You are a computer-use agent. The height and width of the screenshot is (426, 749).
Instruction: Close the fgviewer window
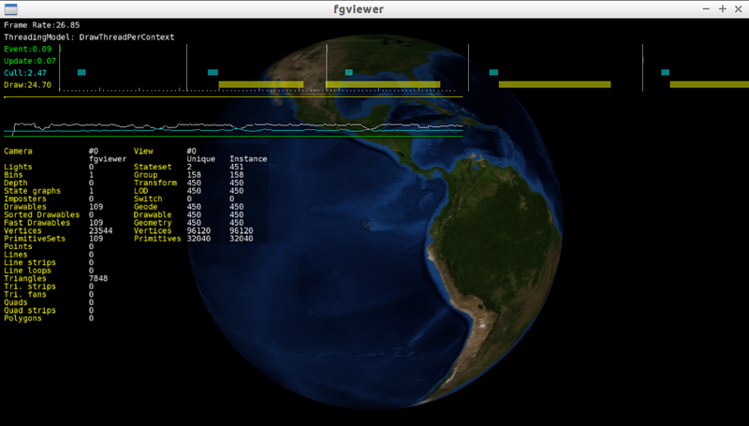click(x=738, y=9)
